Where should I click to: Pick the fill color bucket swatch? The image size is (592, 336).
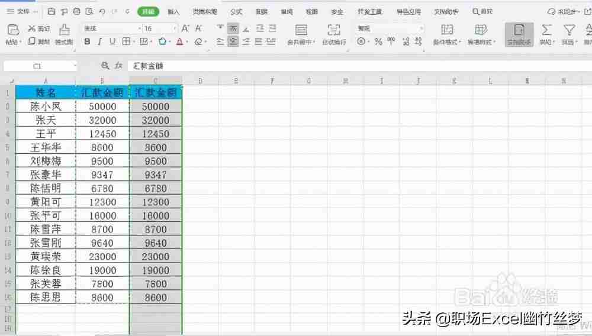pos(162,41)
